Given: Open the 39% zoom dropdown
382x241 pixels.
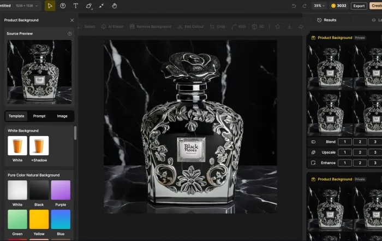Looking at the screenshot, I should [319, 6].
